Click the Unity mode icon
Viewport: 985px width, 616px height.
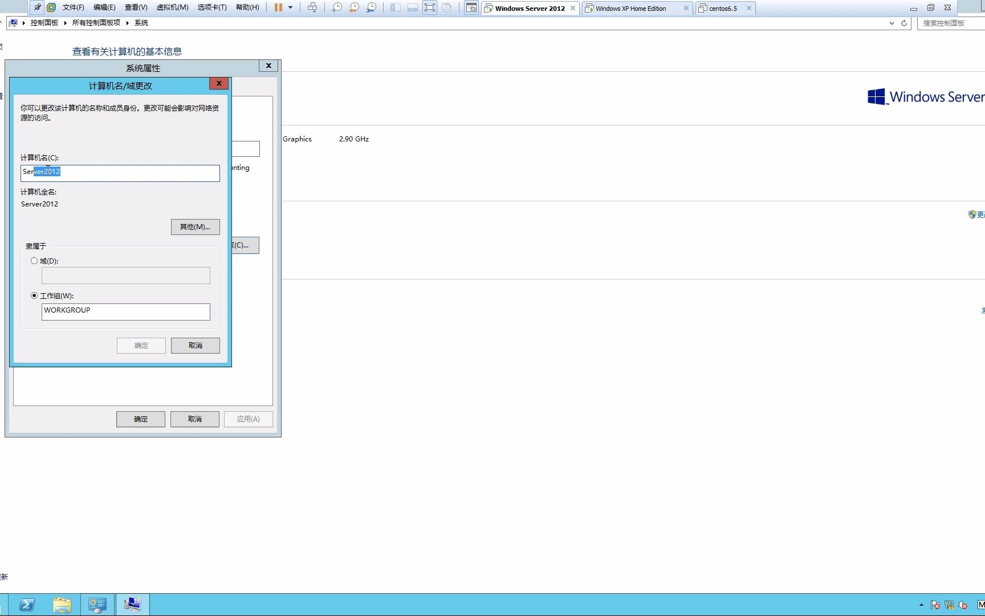[447, 7]
